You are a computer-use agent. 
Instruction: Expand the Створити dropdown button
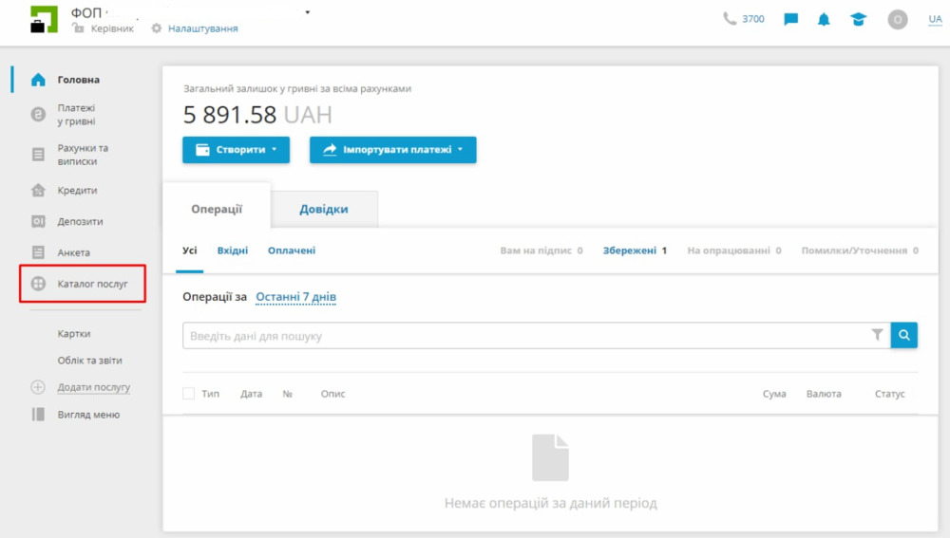tap(236, 150)
